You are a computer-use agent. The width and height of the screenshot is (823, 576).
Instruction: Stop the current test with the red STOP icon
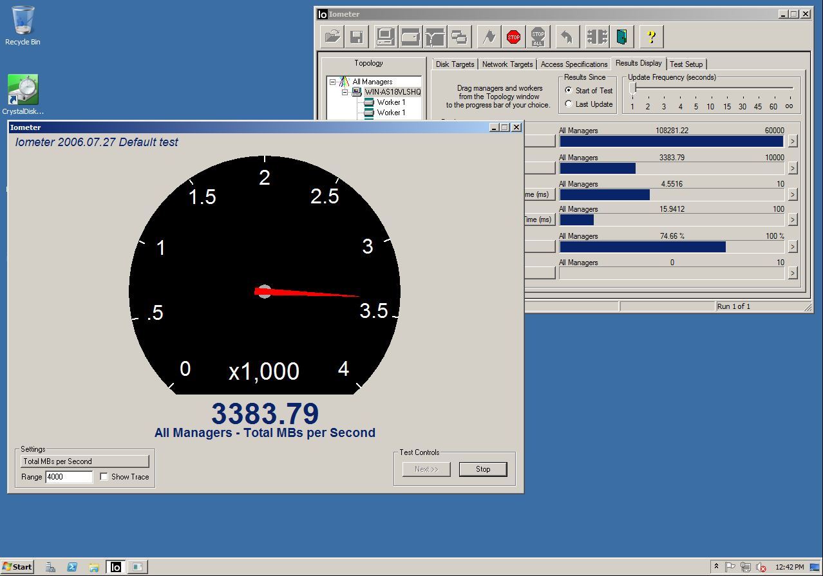tap(513, 37)
